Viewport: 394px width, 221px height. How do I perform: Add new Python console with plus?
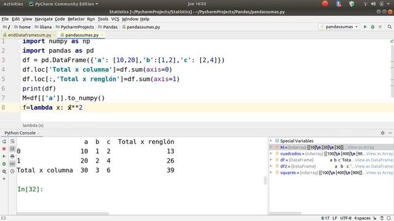click(x=4, y=179)
